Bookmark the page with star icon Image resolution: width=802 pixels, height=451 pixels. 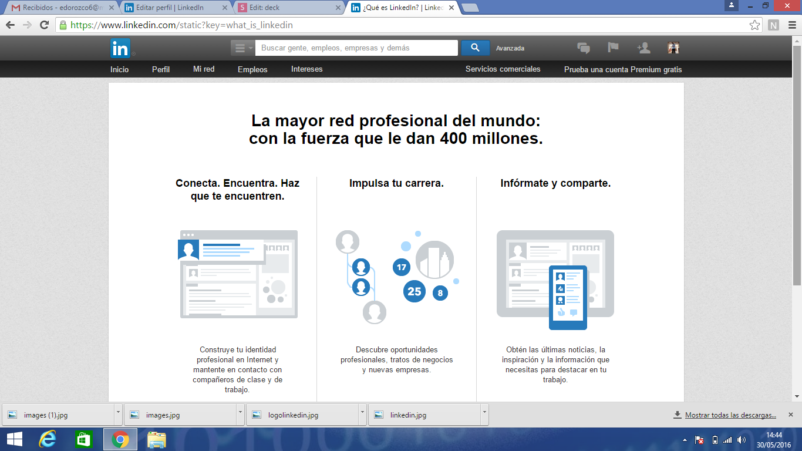pos(755,25)
